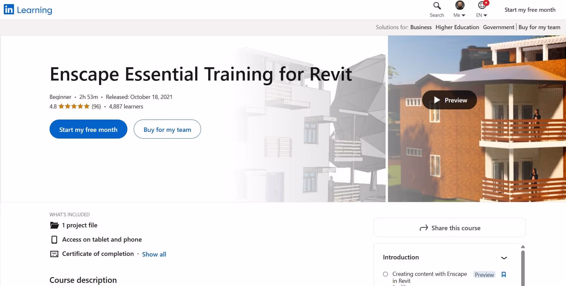The width and height of the screenshot is (566, 286).
Task: Click Released: October 18, 2021 text
Action: coord(139,97)
